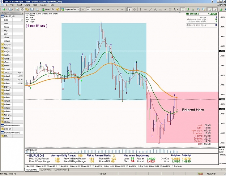The height and width of the screenshot is (176, 226).
Task: Switch to M1 timeframe
Action: [83, 9]
